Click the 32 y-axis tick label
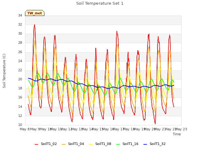The image size is (200, 150). click(x=20, y=24)
